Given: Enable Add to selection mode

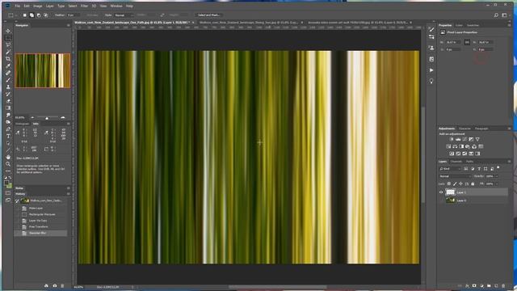Looking at the screenshot, I should click(x=32, y=15).
